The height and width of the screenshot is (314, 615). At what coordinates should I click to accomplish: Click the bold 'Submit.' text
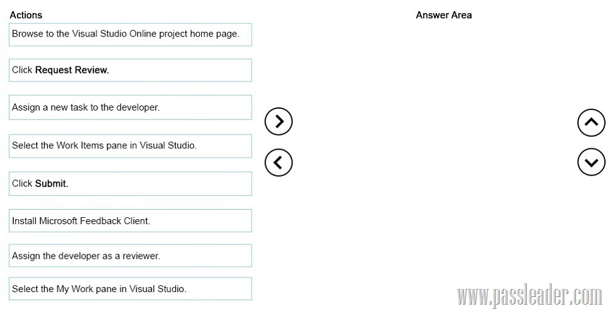click(52, 183)
